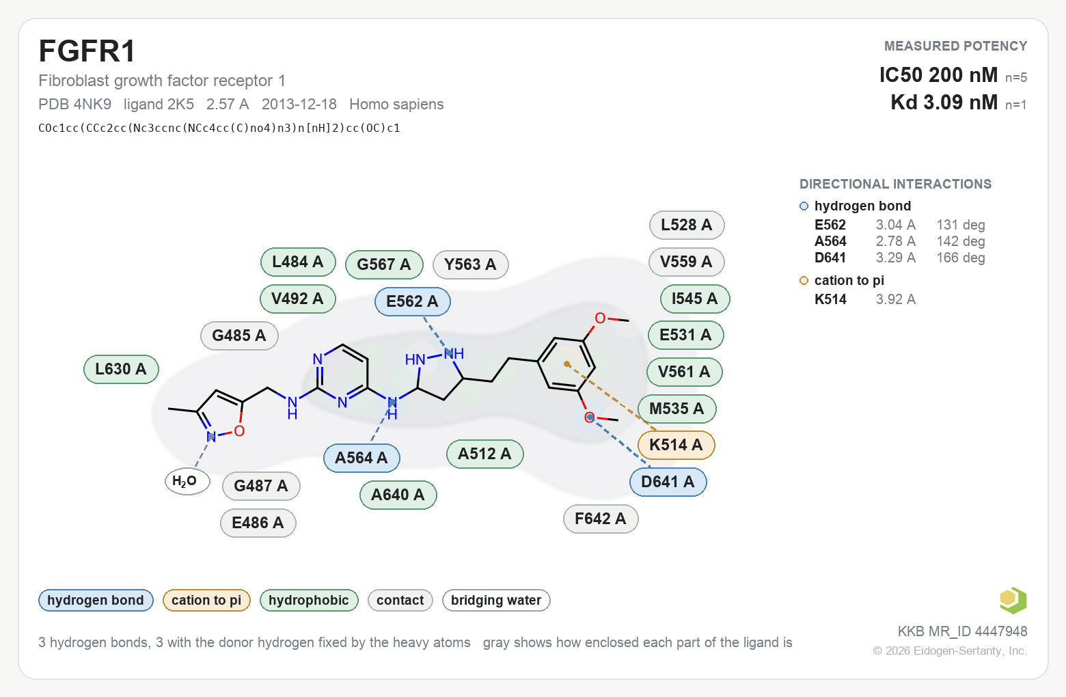Click residue label D641 A
1066x697 pixels.
pos(668,482)
